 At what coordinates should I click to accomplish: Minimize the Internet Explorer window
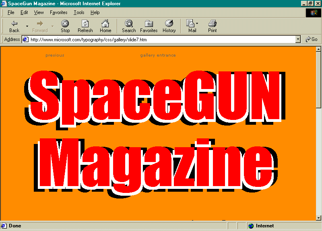tap(304, 4)
